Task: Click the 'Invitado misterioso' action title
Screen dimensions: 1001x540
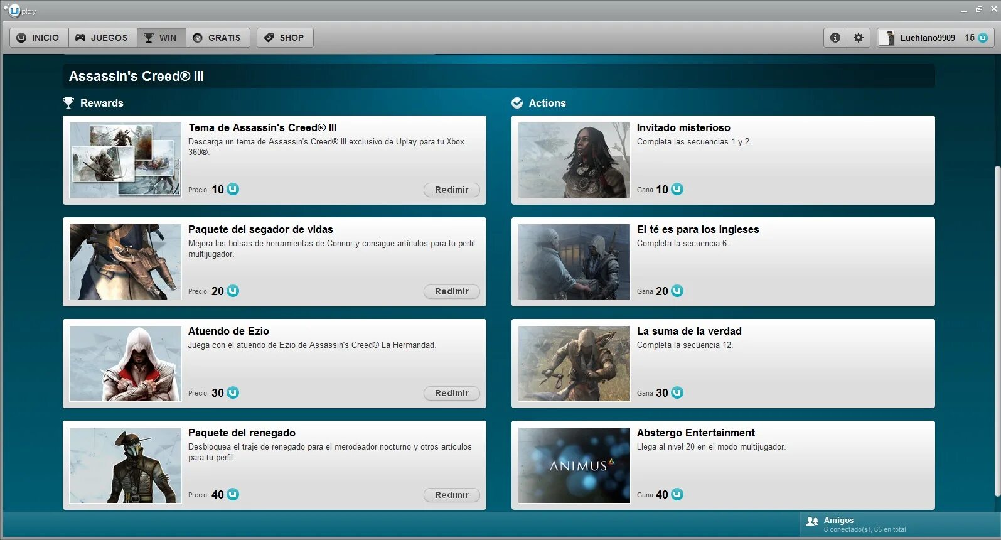Action: coord(683,127)
